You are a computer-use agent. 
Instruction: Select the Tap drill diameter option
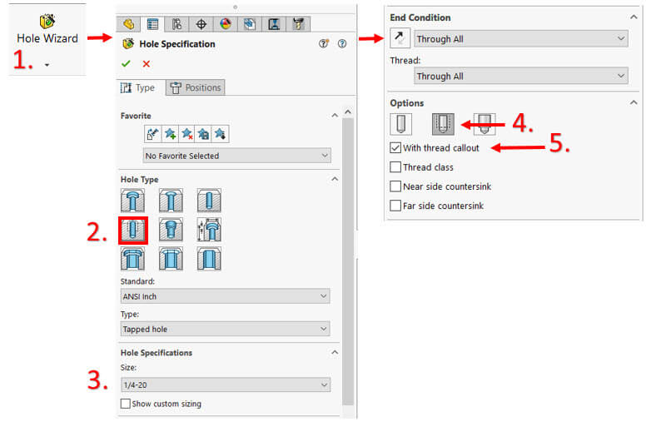point(401,125)
